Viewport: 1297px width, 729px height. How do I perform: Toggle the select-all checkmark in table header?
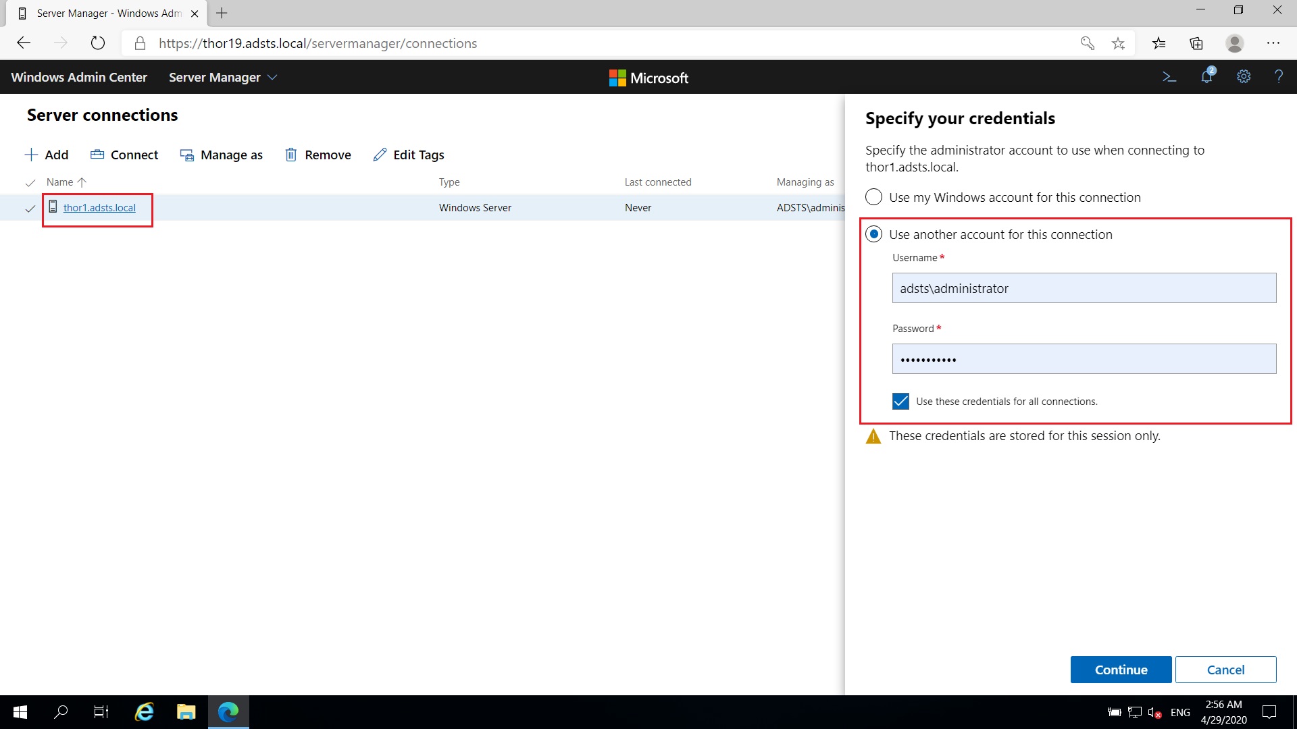tap(30, 183)
